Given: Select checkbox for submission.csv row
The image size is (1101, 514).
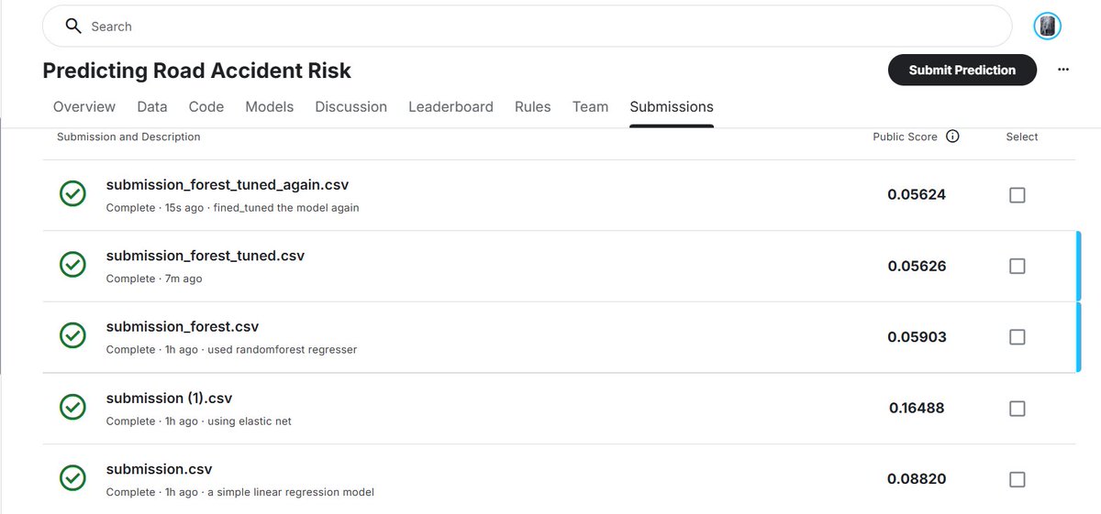Looking at the screenshot, I should tap(1017, 479).
